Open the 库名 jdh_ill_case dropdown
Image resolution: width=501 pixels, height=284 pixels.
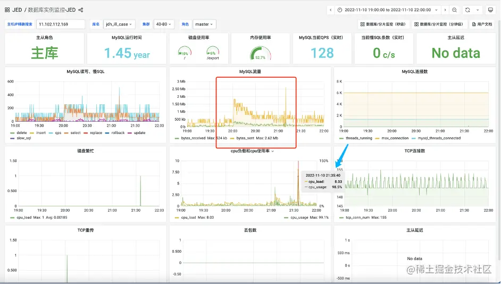tap(119, 24)
